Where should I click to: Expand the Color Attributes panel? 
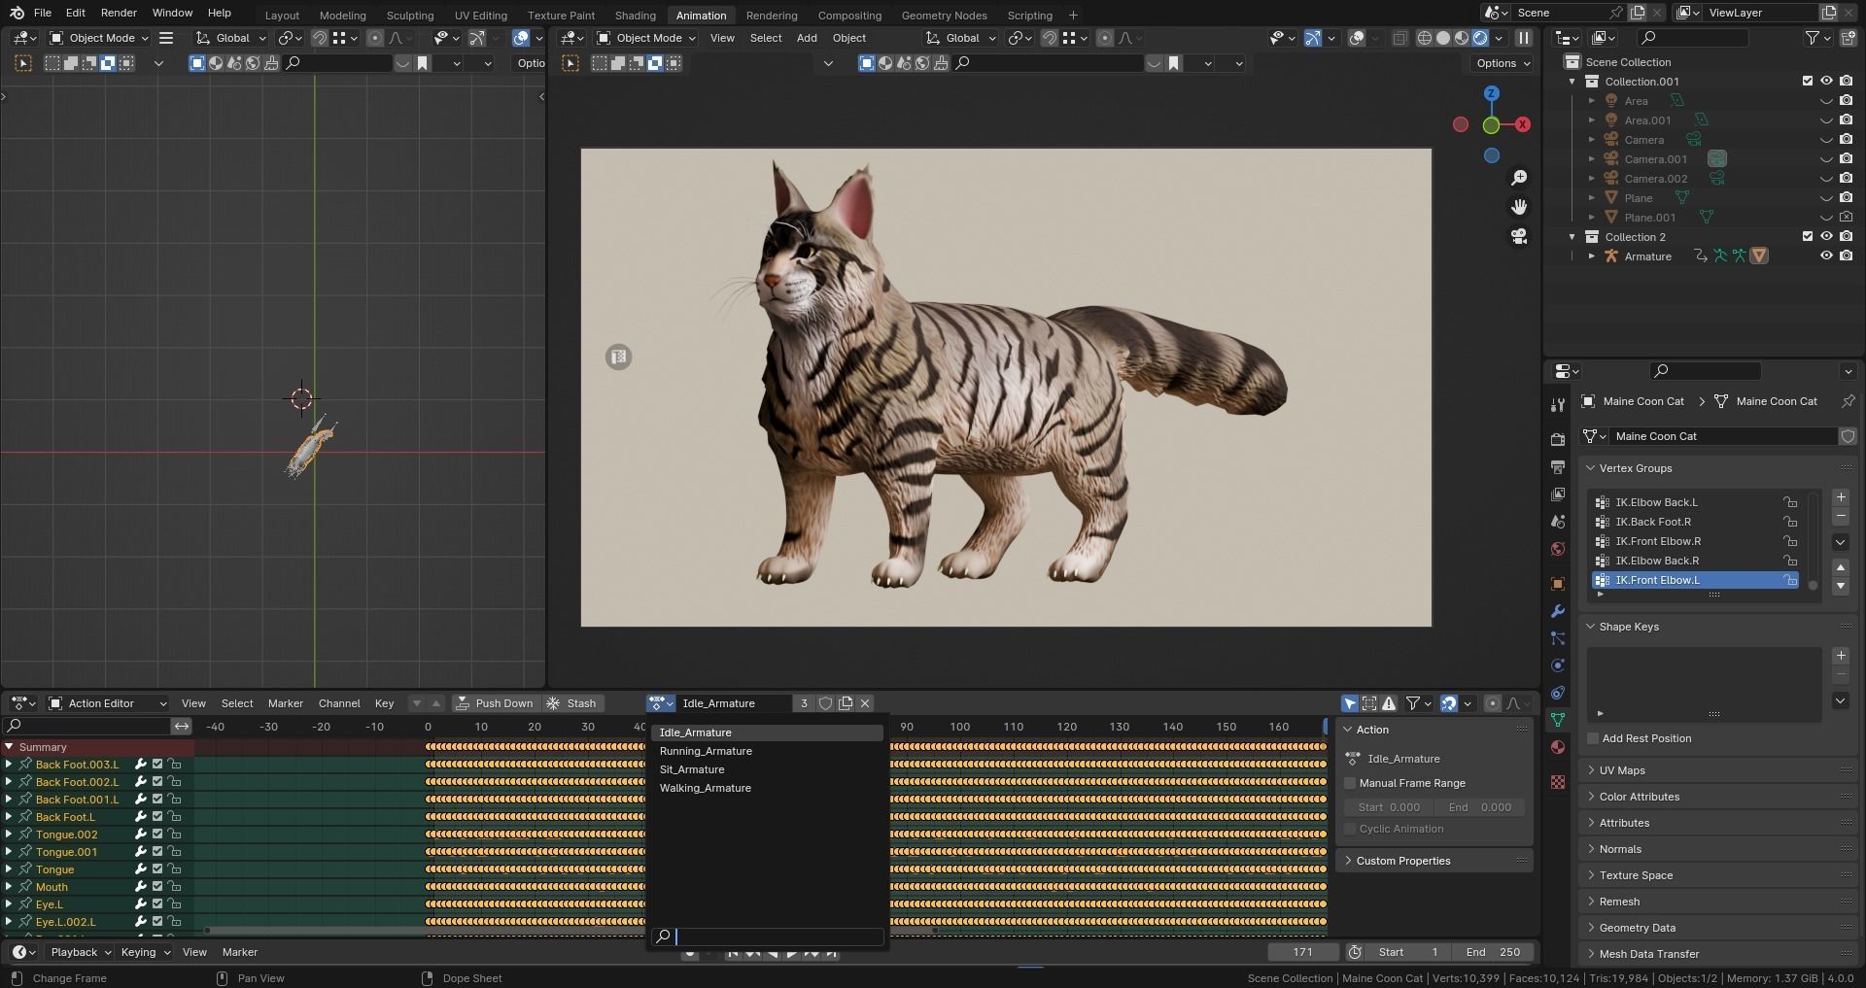pyautogui.click(x=1639, y=797)
